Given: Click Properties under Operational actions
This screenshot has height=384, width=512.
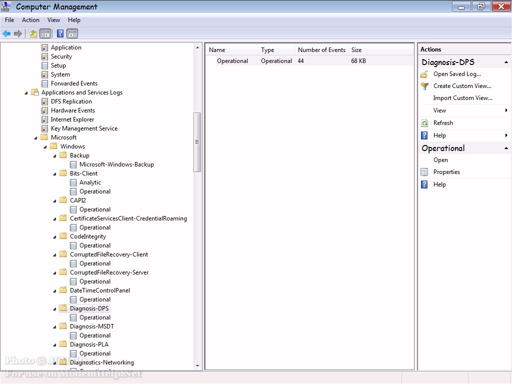Looking at the screenshot, I should 446,172.
